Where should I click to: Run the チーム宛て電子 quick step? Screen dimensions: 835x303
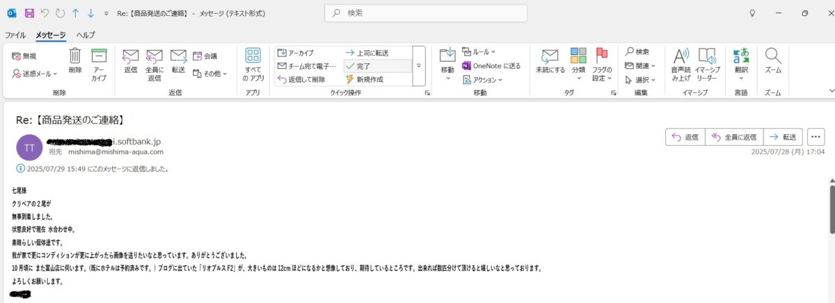pyautogui.click(x=307, y=66)
